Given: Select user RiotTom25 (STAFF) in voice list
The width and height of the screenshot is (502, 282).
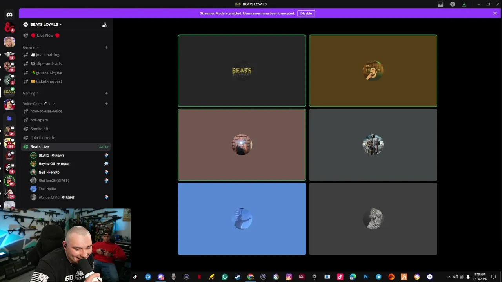Looking at the screenshot, I should click(x=69, y=181).
